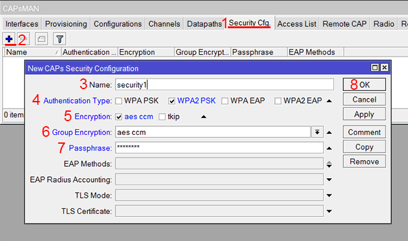Image resolution: width=408 pixels, height=241 pixels.
Task: Uncheck the WPA2 PSK checkbox
Action: [x=171, y=101]
